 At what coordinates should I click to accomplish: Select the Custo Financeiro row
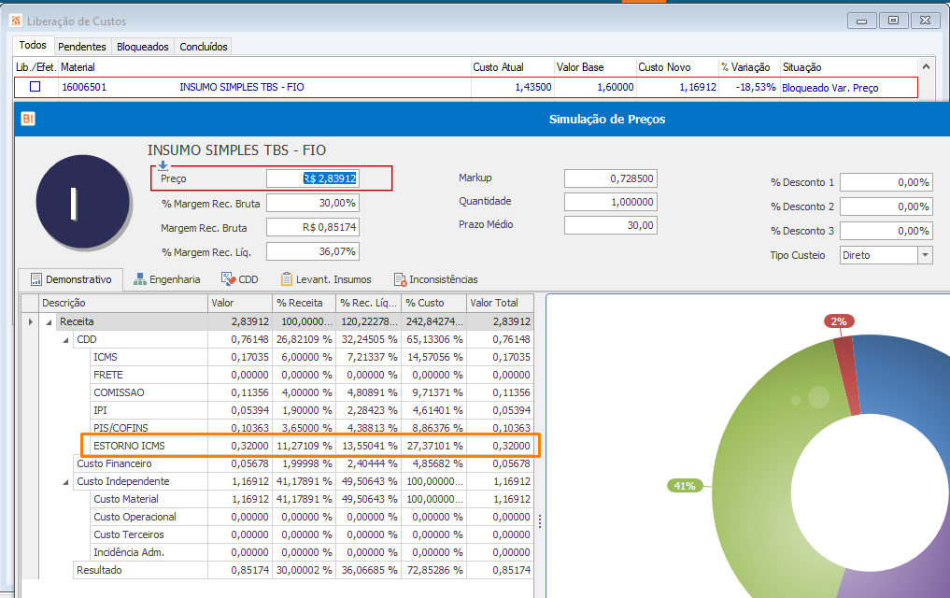click(x=303, y=463)
